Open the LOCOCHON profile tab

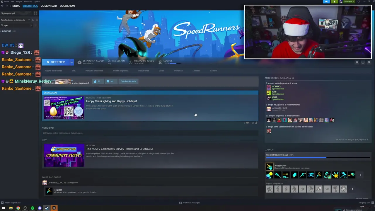tap(67, 6)
